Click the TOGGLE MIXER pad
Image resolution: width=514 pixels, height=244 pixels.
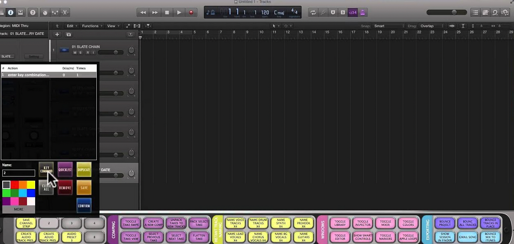point(385,223)
